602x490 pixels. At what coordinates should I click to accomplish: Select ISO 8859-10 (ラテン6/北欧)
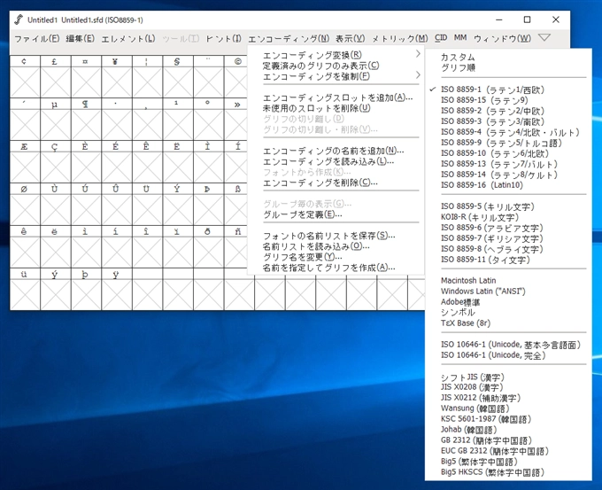(x=508, y=153)
